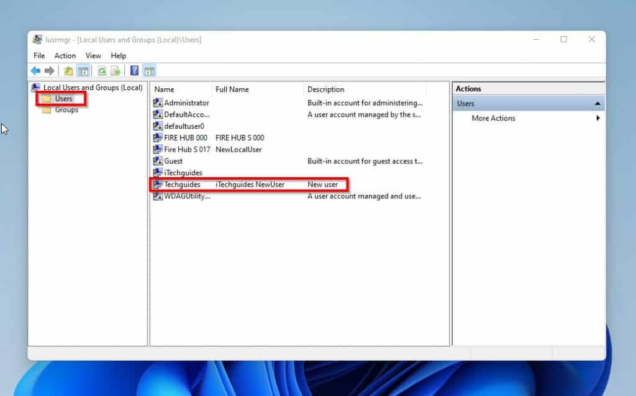
Task: Open the Help menu
Action: (x=118, y=56)
